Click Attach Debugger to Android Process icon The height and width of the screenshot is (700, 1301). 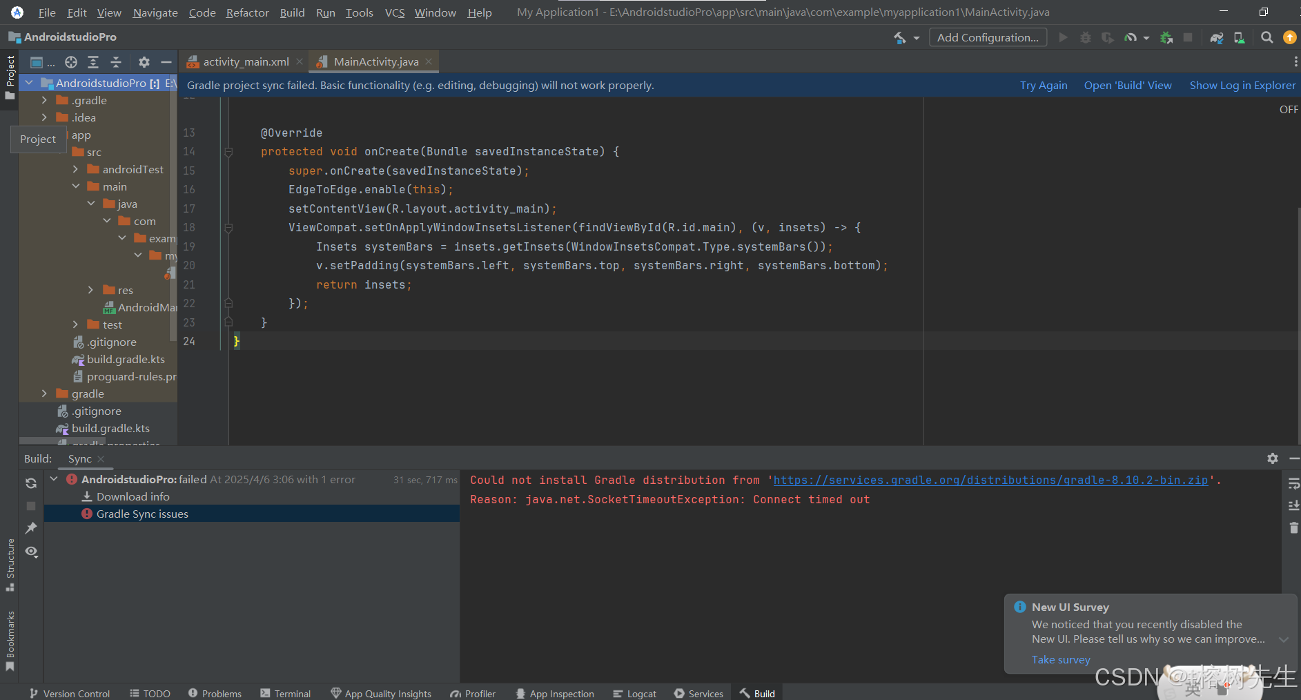point(1166,38)
